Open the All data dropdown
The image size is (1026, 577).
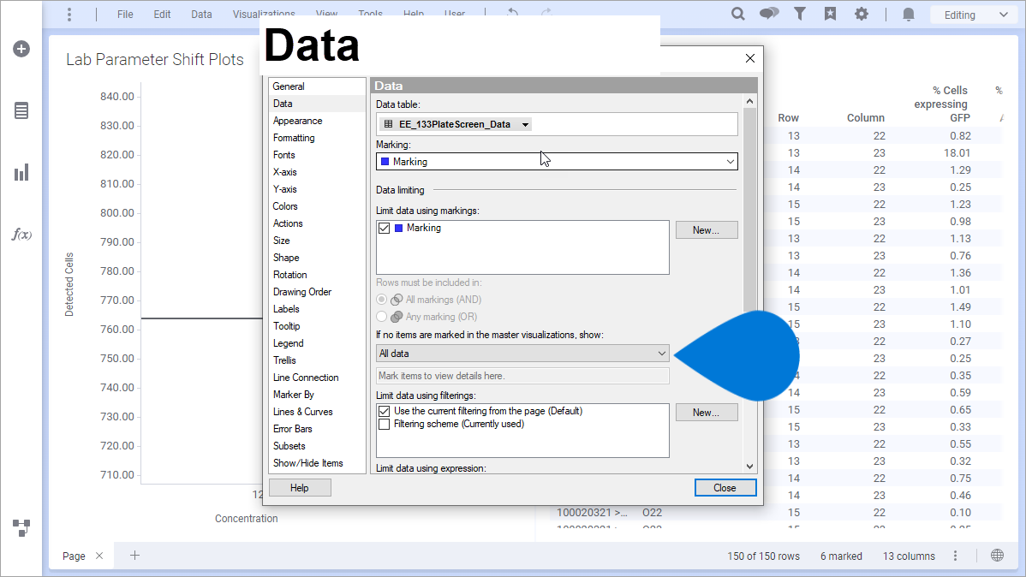pos(522,354)
